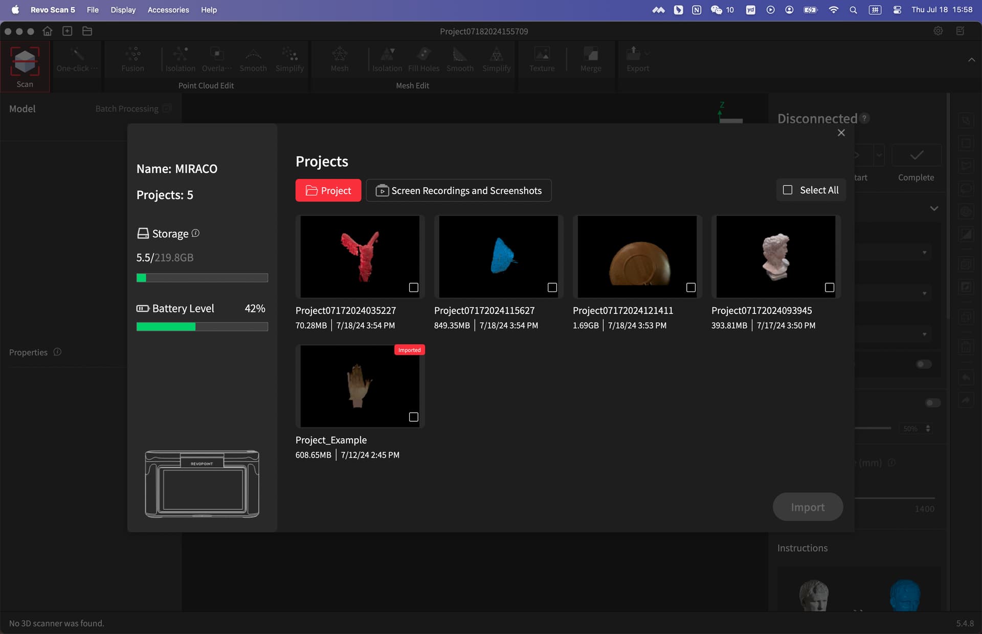Click the home icon in title bar
Viewport: 982px width, 634px height.
point(47,31)
